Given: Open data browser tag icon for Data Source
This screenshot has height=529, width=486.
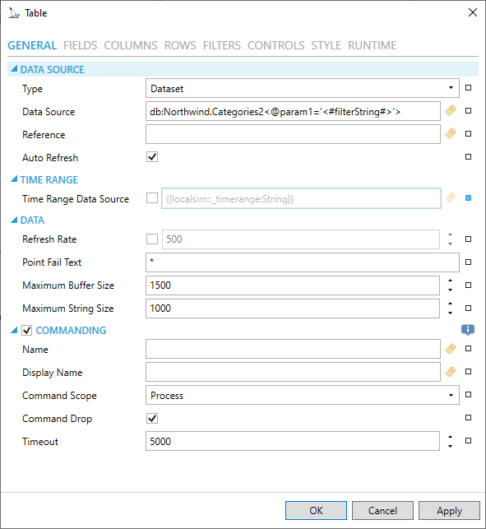Looking at the screenshot, I should coord(451,111).
